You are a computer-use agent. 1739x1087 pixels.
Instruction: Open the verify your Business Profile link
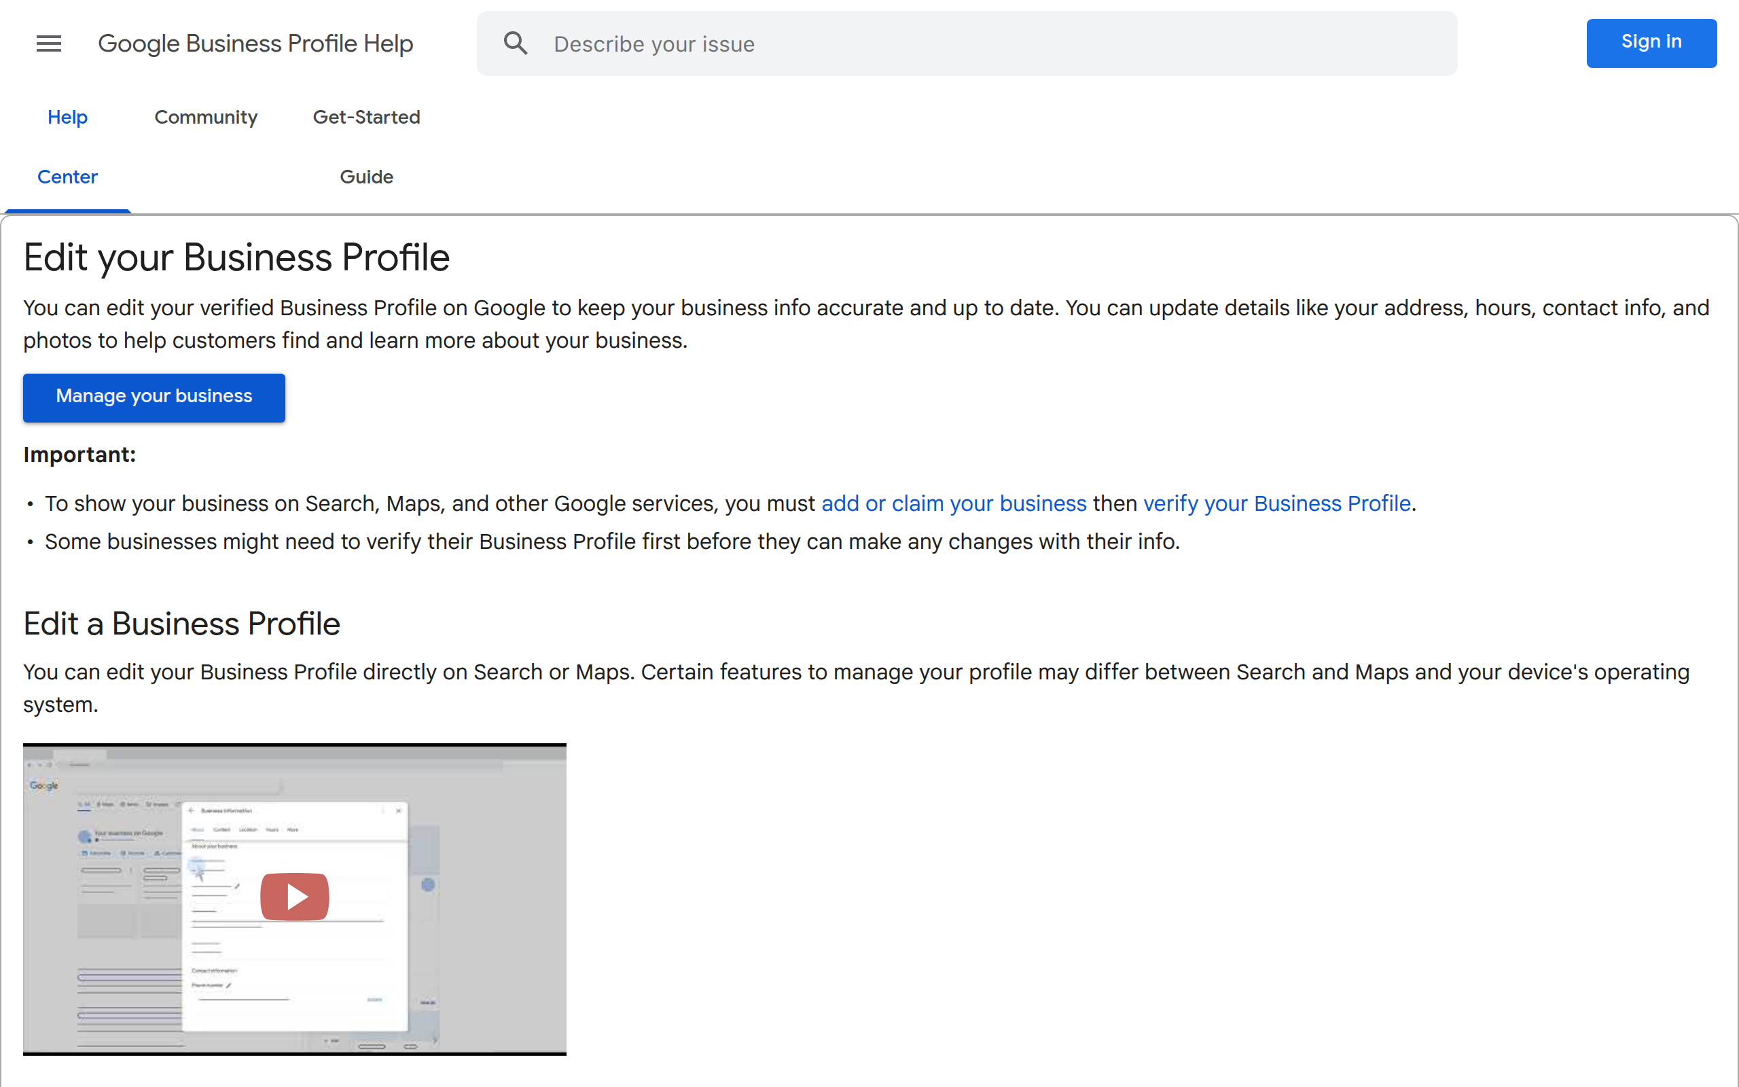click(x=1276, y=503)
